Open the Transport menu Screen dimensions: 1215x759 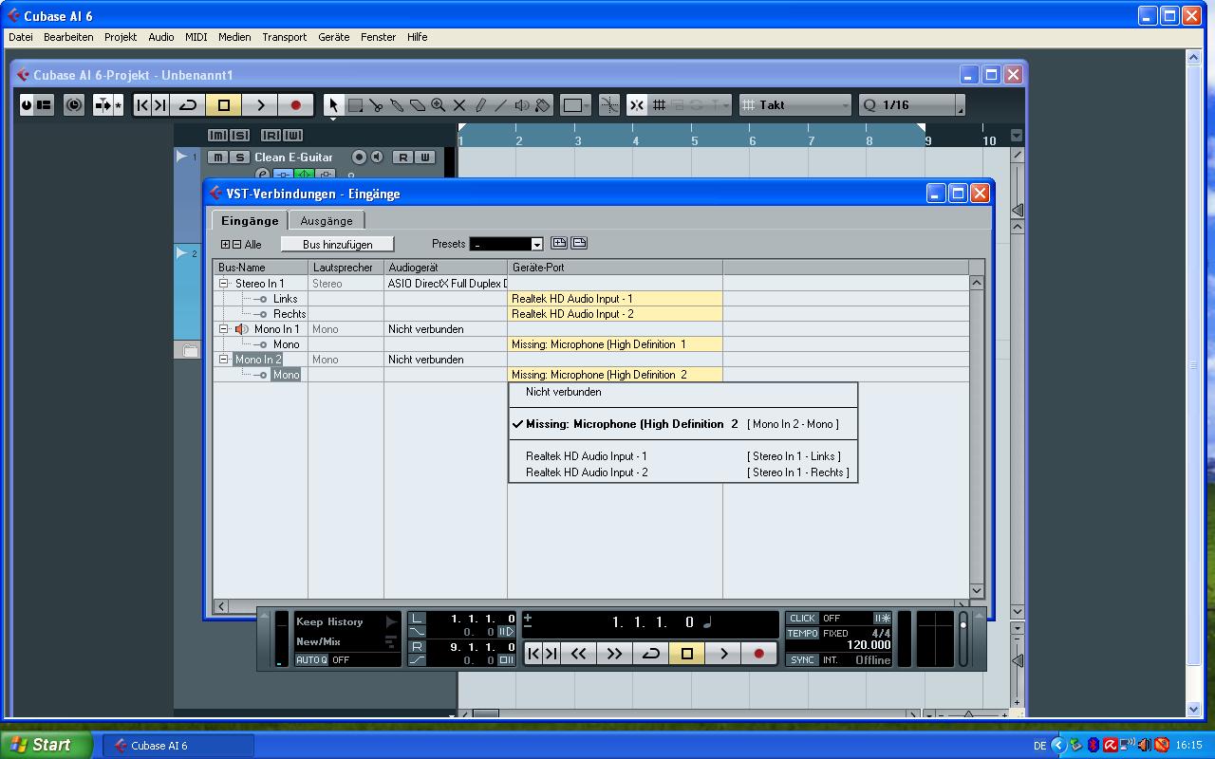click(284, 37)
